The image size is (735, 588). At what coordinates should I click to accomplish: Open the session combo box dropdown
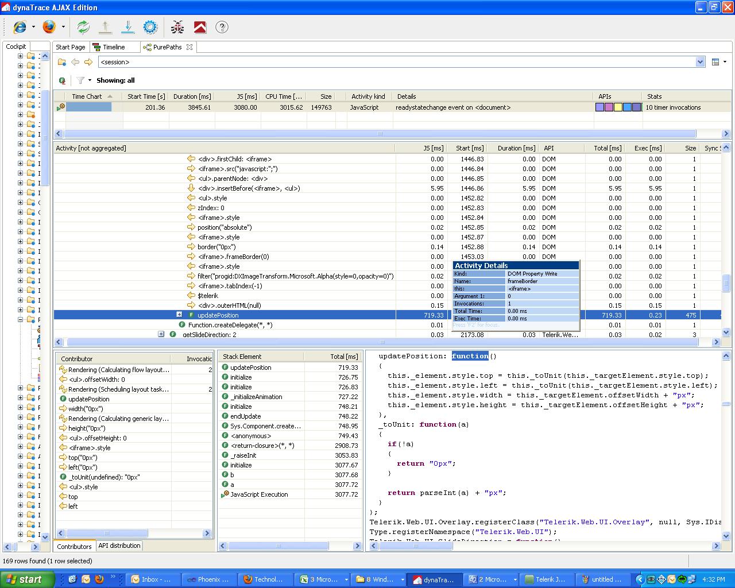coord(700,62)
